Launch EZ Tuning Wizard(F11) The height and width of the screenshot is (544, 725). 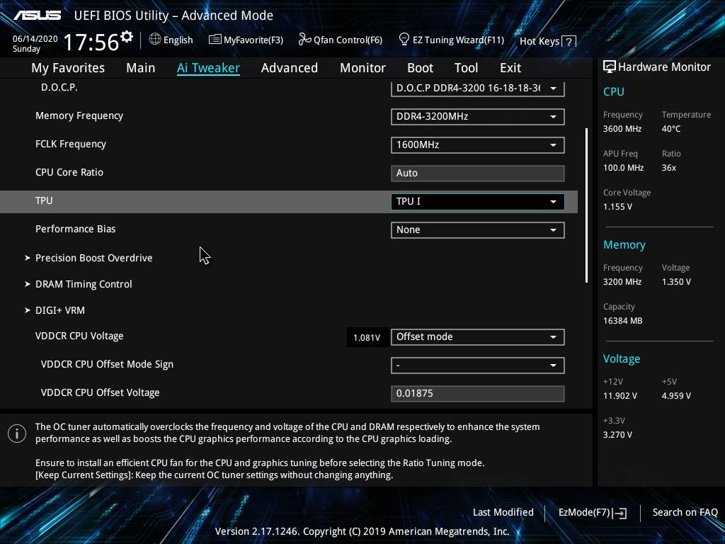point(451,40)
